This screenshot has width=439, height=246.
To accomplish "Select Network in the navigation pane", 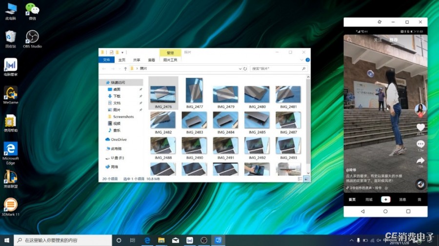I will (112, 167).
